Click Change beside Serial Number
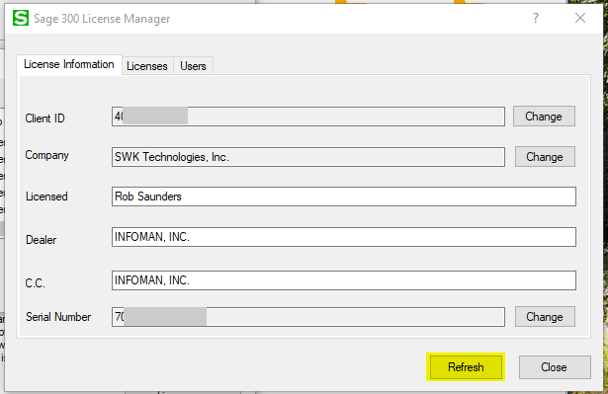This screenshot has width=608, height=394. tap(545, 317)
